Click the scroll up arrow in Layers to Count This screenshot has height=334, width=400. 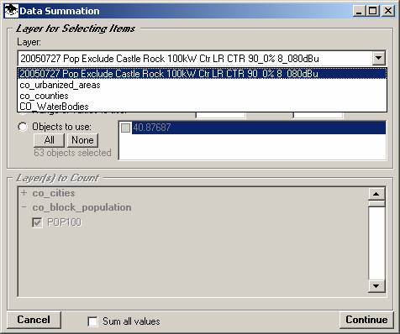coord(376,194)
